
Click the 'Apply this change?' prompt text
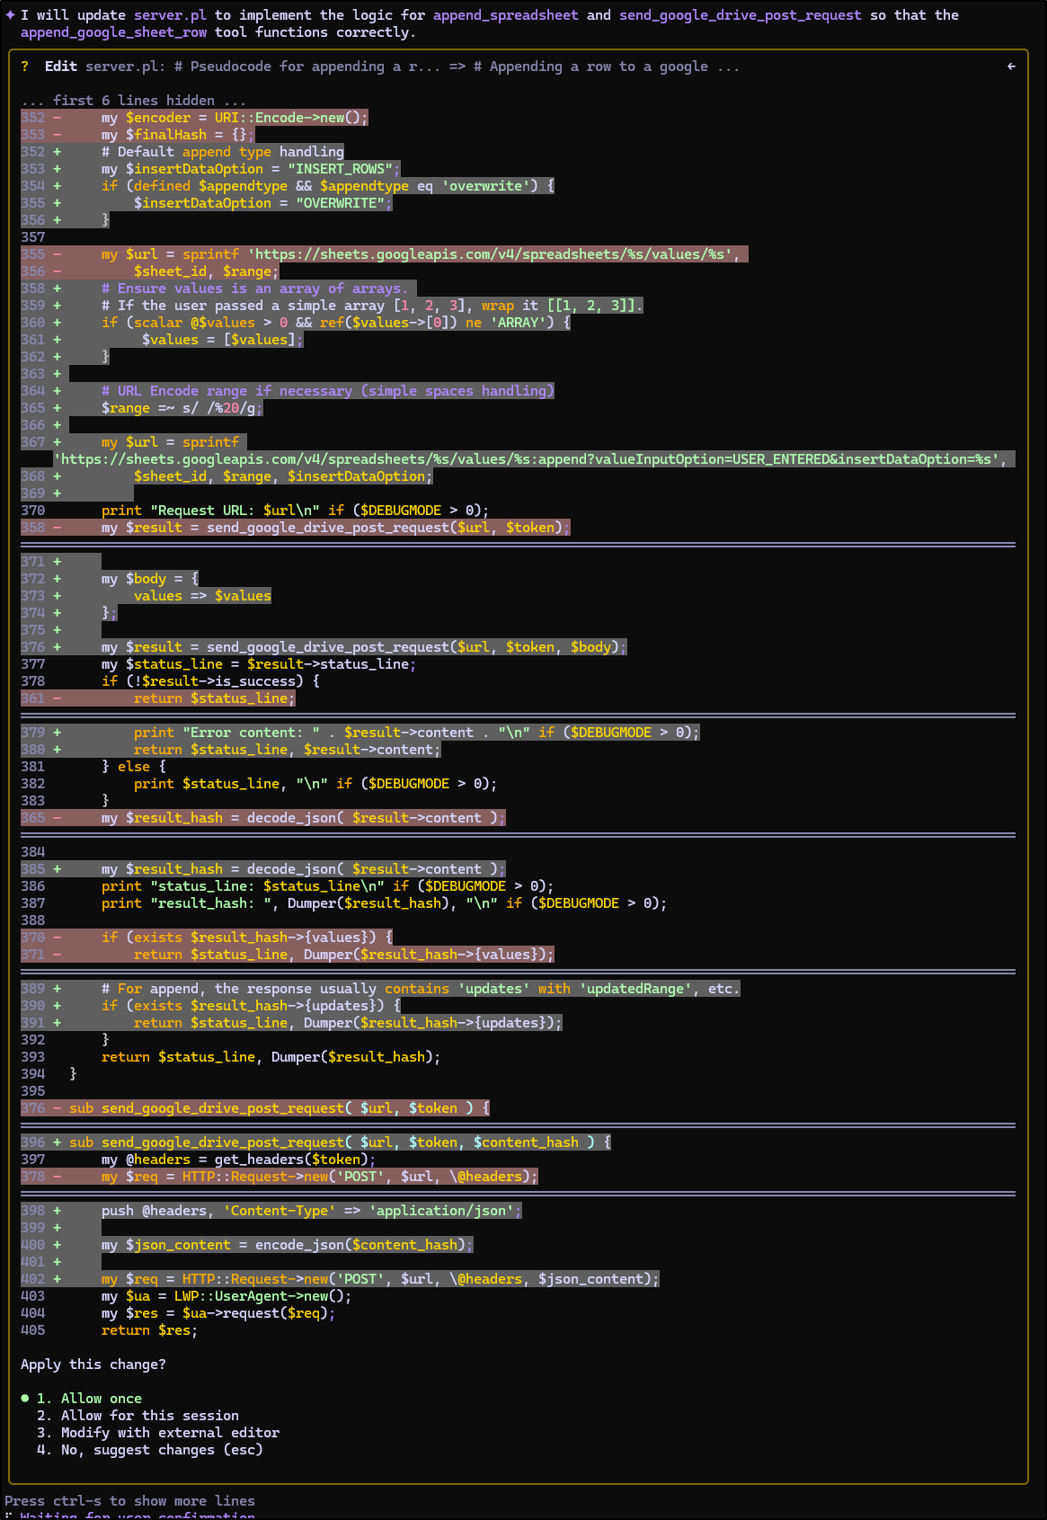93,1364
